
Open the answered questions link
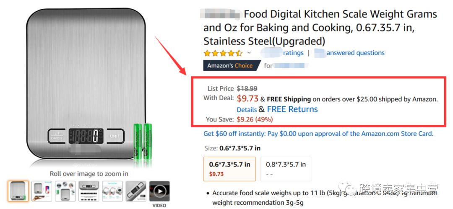(355, 53)
